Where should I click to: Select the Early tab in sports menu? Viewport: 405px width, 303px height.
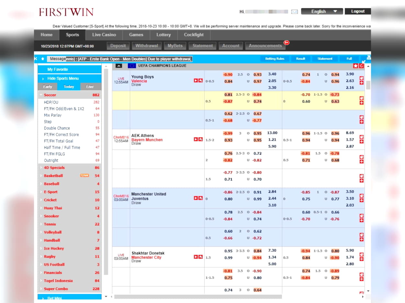48,87
